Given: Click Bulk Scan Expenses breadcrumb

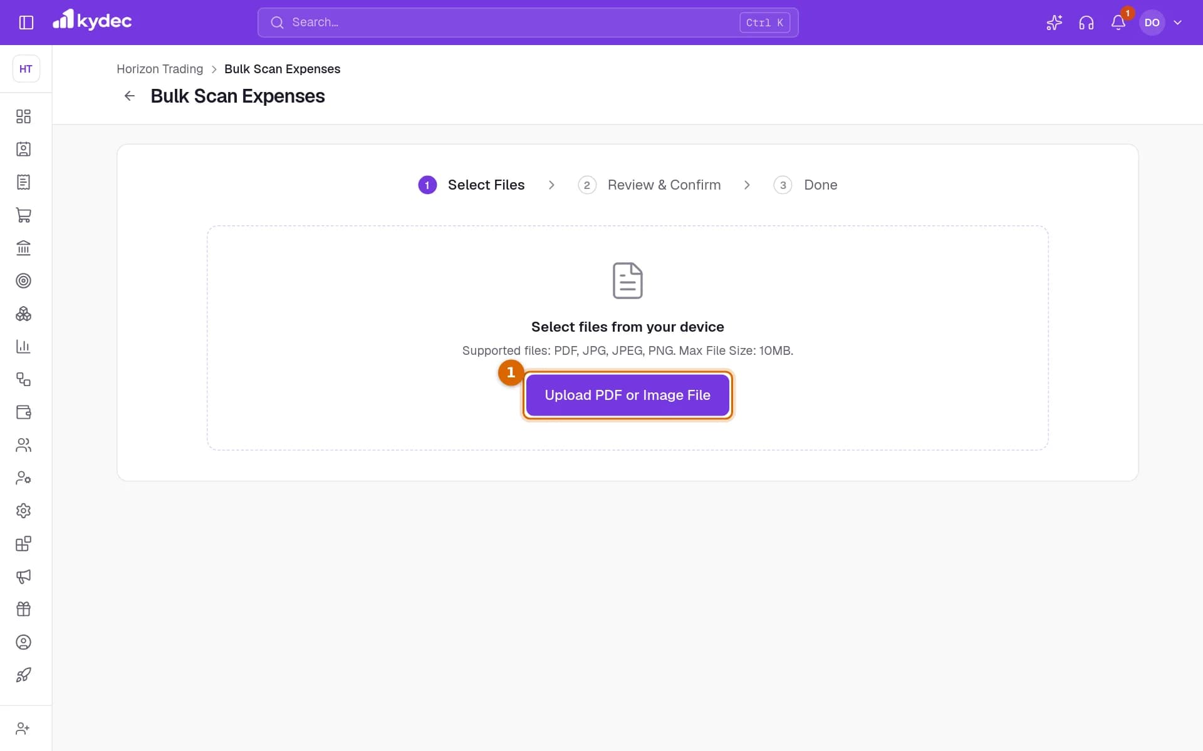Looking at the screenshot, I should (282, 69).
